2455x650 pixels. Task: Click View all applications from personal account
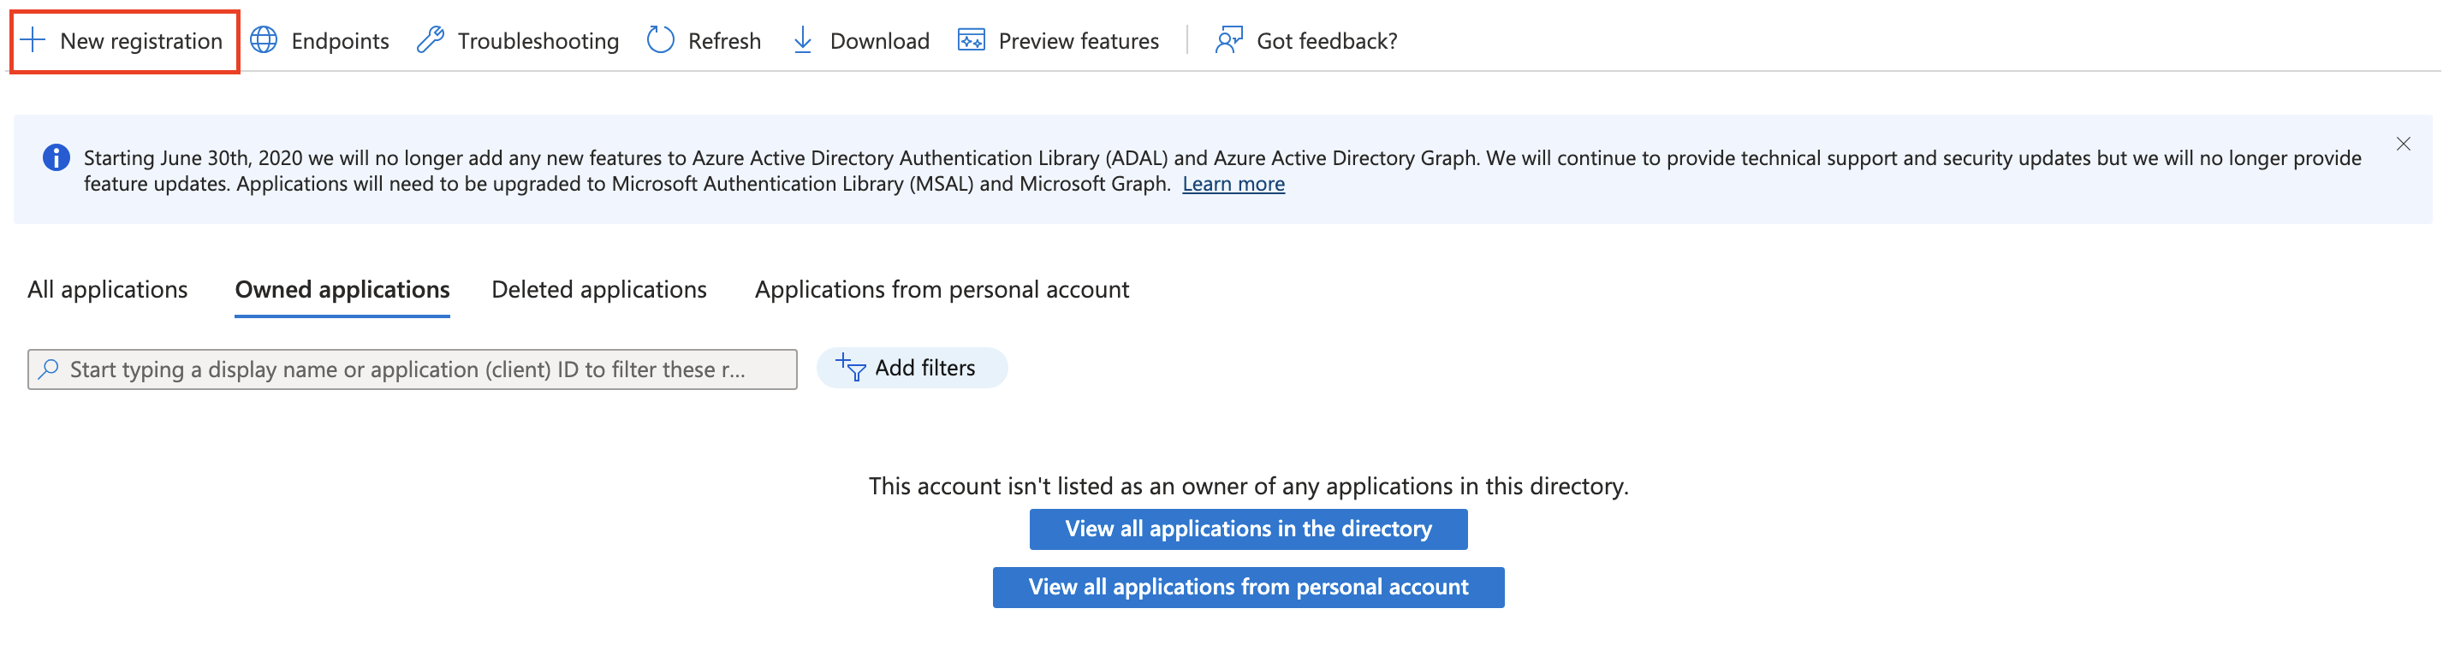coord(1248,588)
